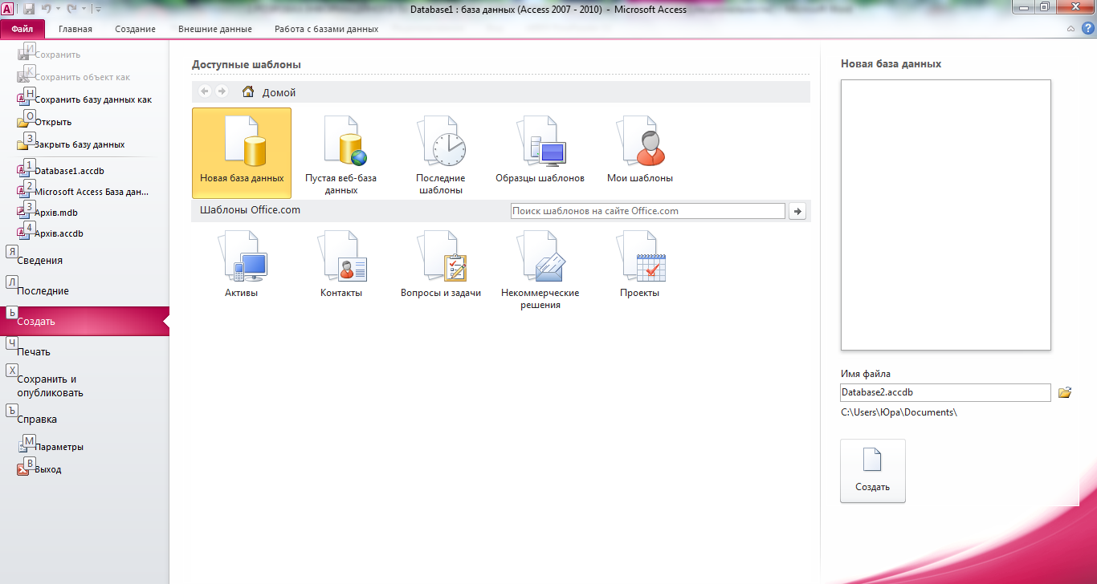Open Работа с базами данных tab
1097x584 pixels.
pos(326,29)
